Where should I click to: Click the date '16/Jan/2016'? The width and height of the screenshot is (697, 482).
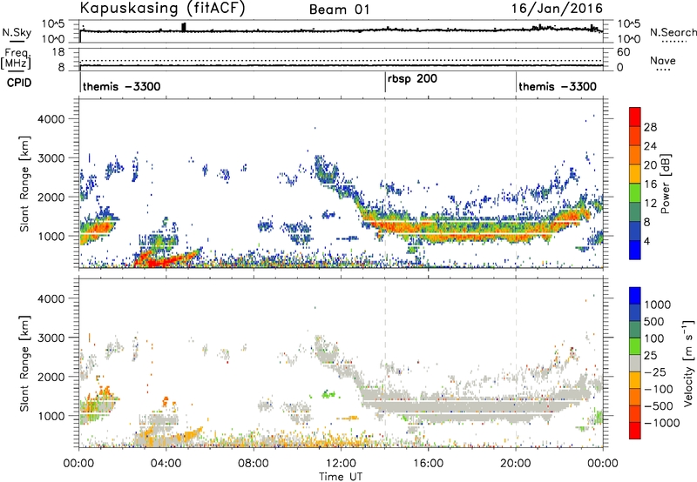coord(557,9)
